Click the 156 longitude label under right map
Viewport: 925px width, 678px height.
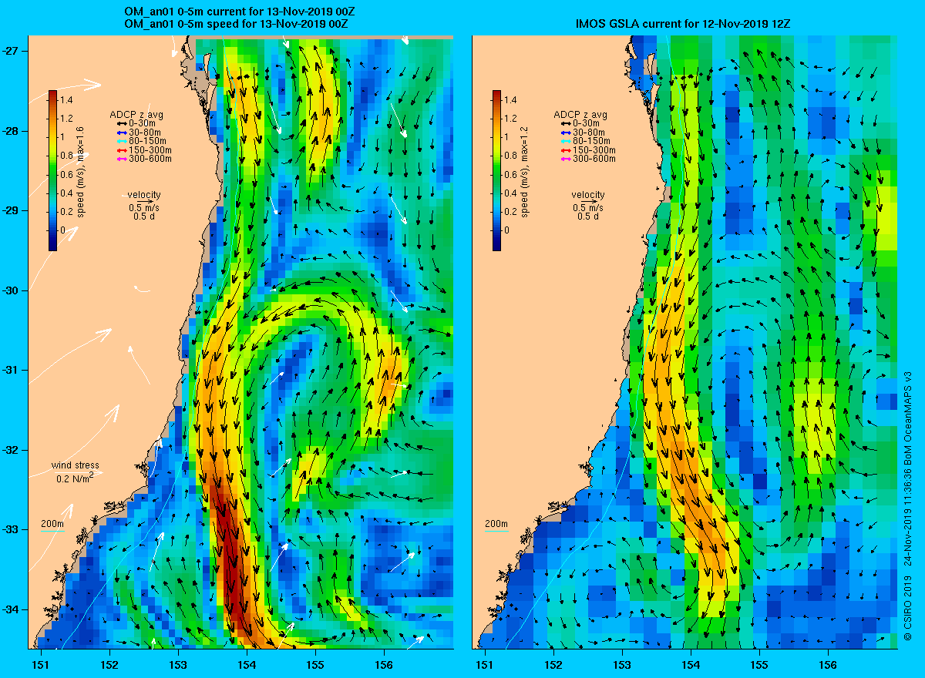tap(828, 664)
